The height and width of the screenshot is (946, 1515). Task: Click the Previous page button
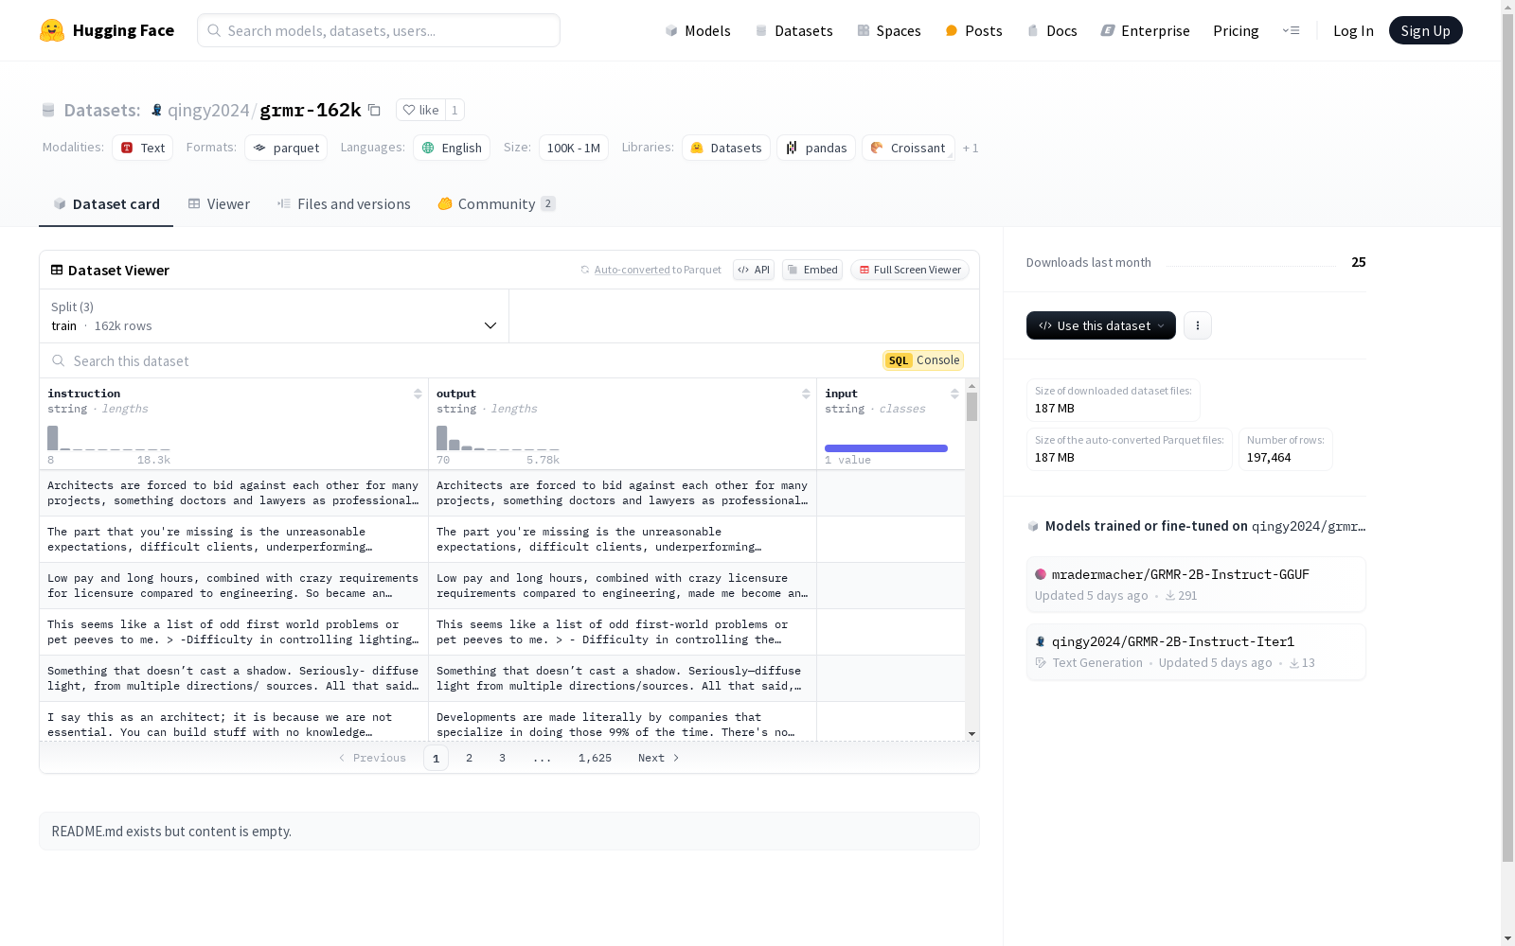click(x=372, y=758)
